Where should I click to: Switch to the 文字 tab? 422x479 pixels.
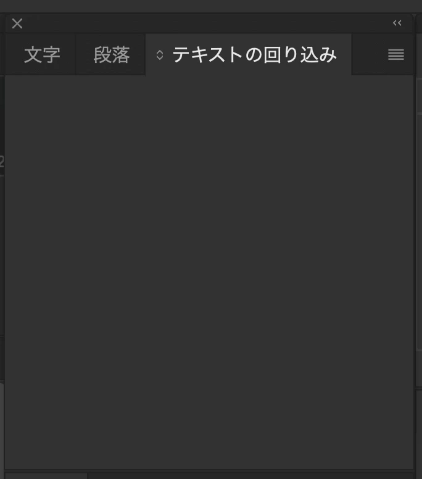41,55
